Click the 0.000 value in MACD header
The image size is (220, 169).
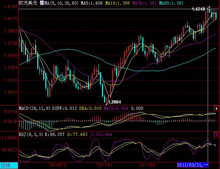click(x=137, y=108)
